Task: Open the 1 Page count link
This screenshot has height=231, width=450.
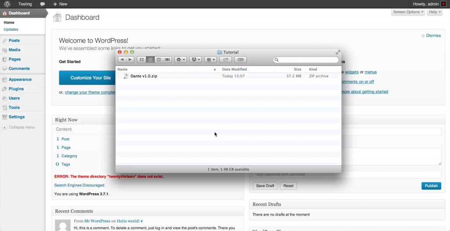Action: point(63,147)
